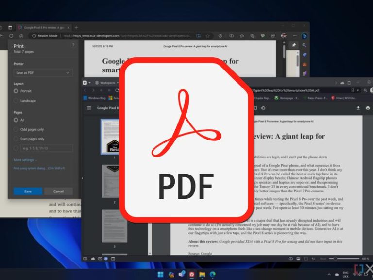Screen dimensions: 373x280
Task: Click the capture page camera icon in Vivaldi status bar
Action: click(x=290, y=259)
